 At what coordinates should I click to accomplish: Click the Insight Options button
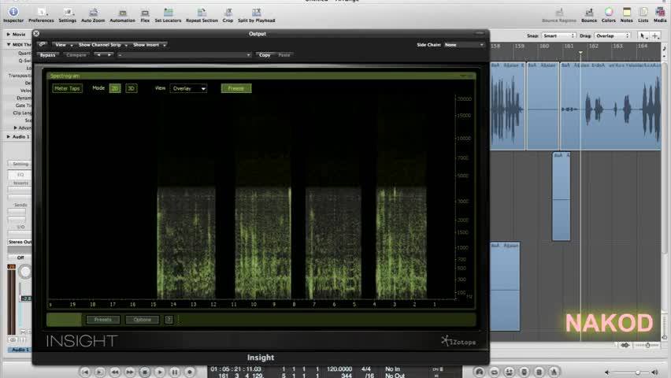point(142,320)
